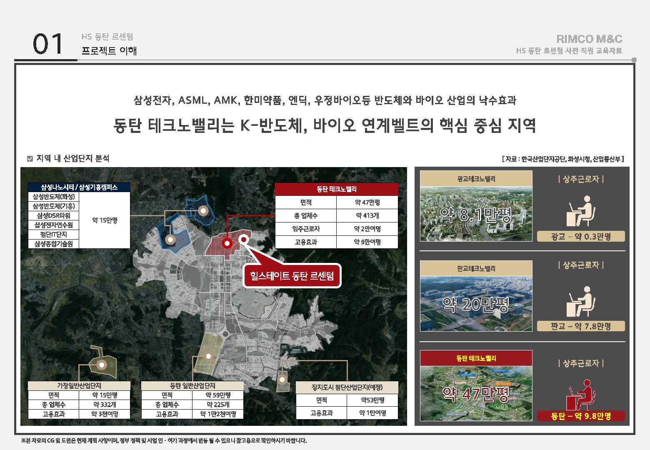Click the 약 59만평 cell
650x450 pixels.
tap(218, 395)
